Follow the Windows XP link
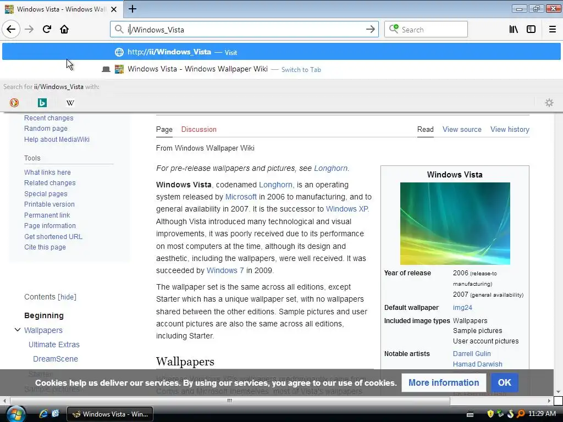563x422 pixels. [347, 209]
